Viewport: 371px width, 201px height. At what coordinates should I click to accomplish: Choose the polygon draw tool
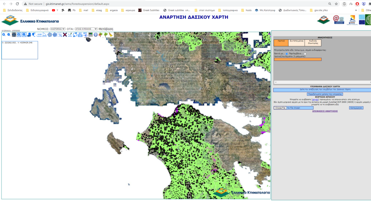[x=49, y=35]
